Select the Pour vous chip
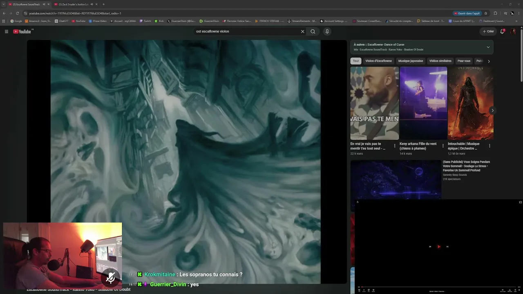 point(464,61)
